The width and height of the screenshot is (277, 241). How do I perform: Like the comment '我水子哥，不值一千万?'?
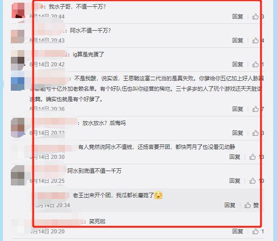click(255, 17)
